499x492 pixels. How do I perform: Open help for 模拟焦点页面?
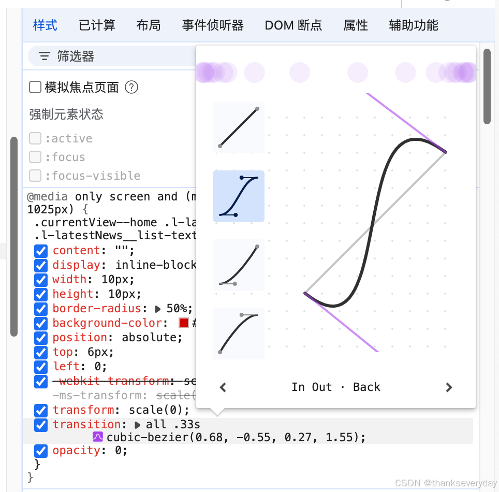coord(131,87)
